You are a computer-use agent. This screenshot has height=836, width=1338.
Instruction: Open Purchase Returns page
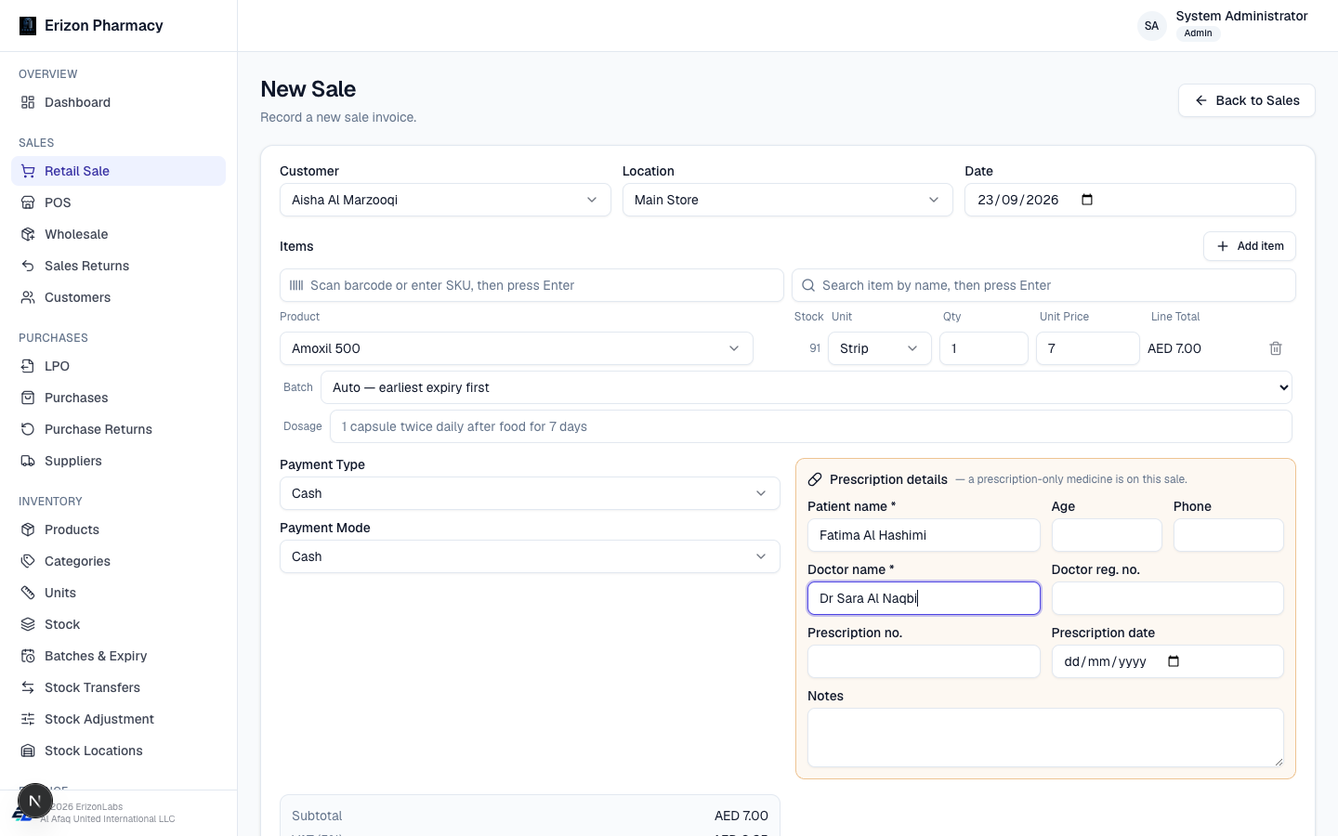tap(118, 429)
